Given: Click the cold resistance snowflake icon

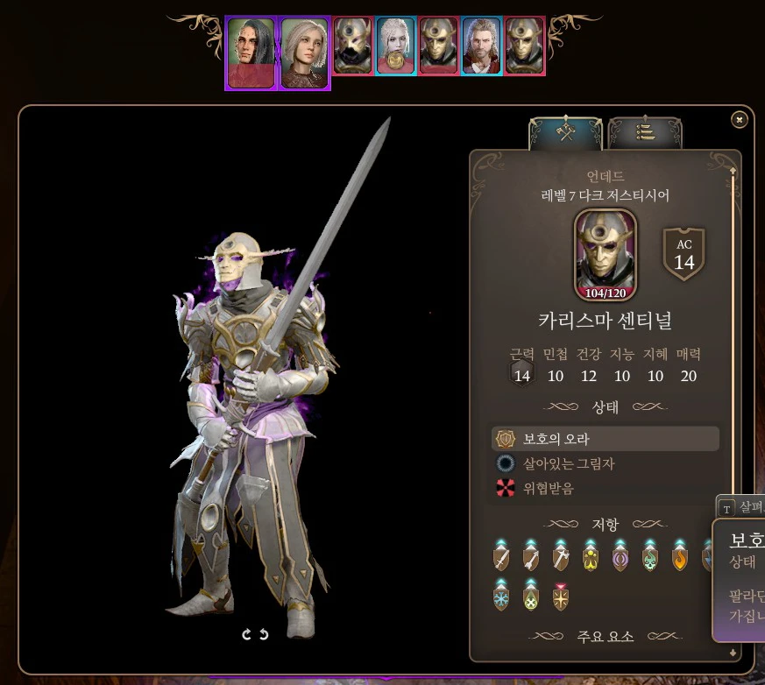Looking at the screenshot, I should click(501, 596).
